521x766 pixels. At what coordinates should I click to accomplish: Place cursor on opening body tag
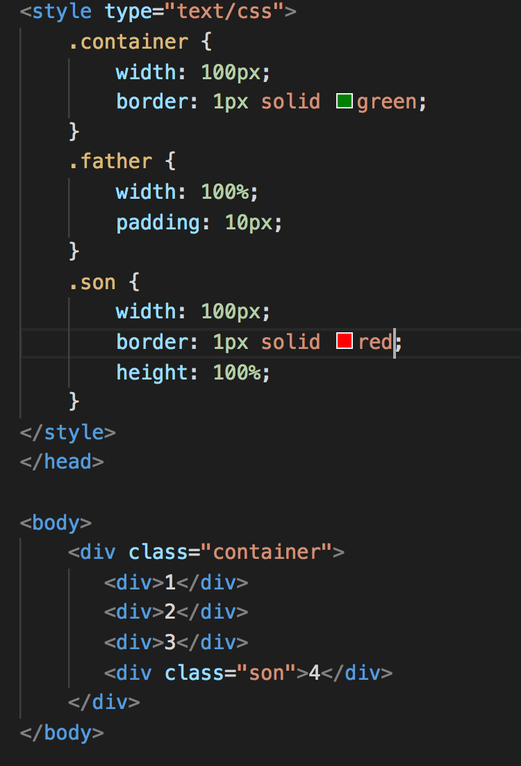click(x=56, y=523)
